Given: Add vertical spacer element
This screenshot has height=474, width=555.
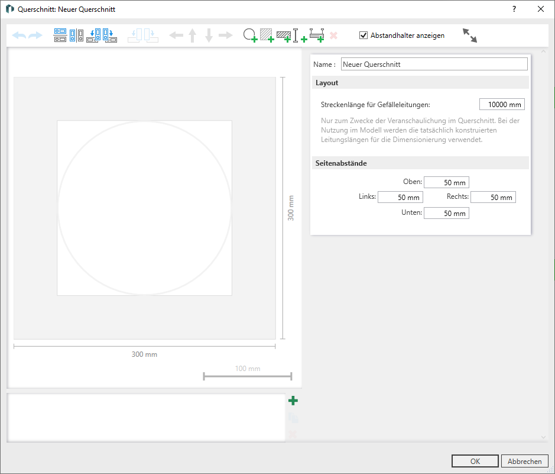Looking at the screenshot, I should [300, 36].
